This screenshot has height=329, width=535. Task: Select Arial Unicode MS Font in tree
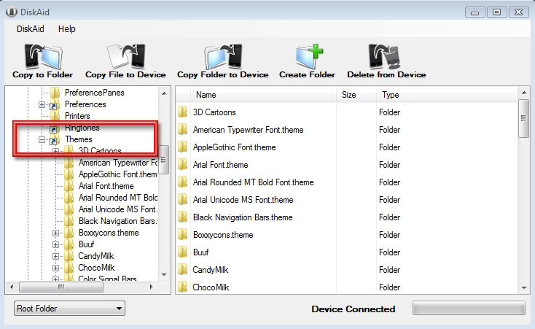(118, 209)
